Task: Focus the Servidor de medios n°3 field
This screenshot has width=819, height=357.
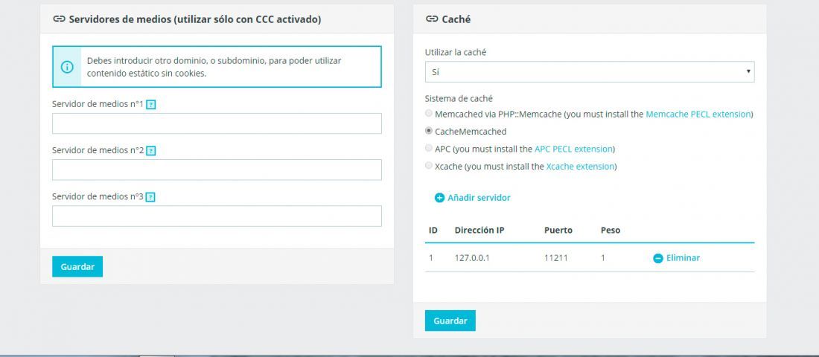Action: point(217,216)
